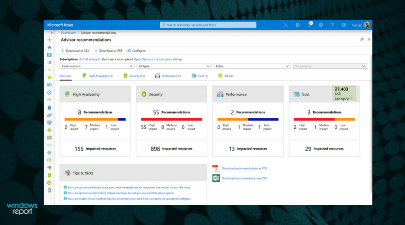
Task: Switch to the Cost (3) tab
Action: point(200,76)
